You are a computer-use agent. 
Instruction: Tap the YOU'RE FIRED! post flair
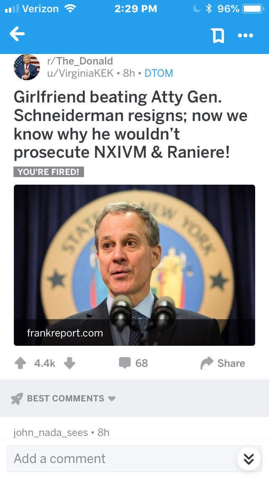49,172
